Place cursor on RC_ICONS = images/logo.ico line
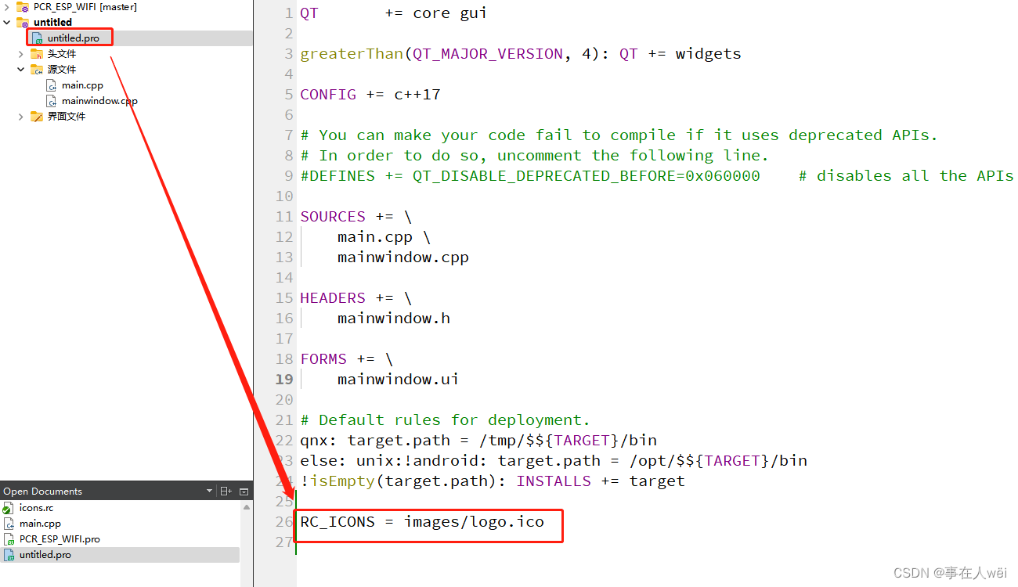This screenshot has height=587, width=1018. point(421,521)
